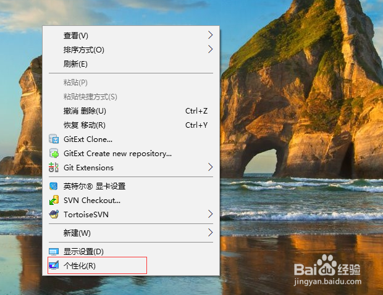Screen dimensions: 383x295
Task: Open 英特尔® 显卡设置 entry
Action: coord(131,186)
